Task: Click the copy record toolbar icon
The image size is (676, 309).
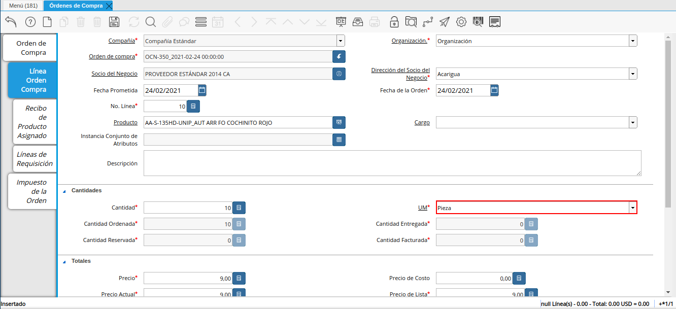Action: [64, 22]
